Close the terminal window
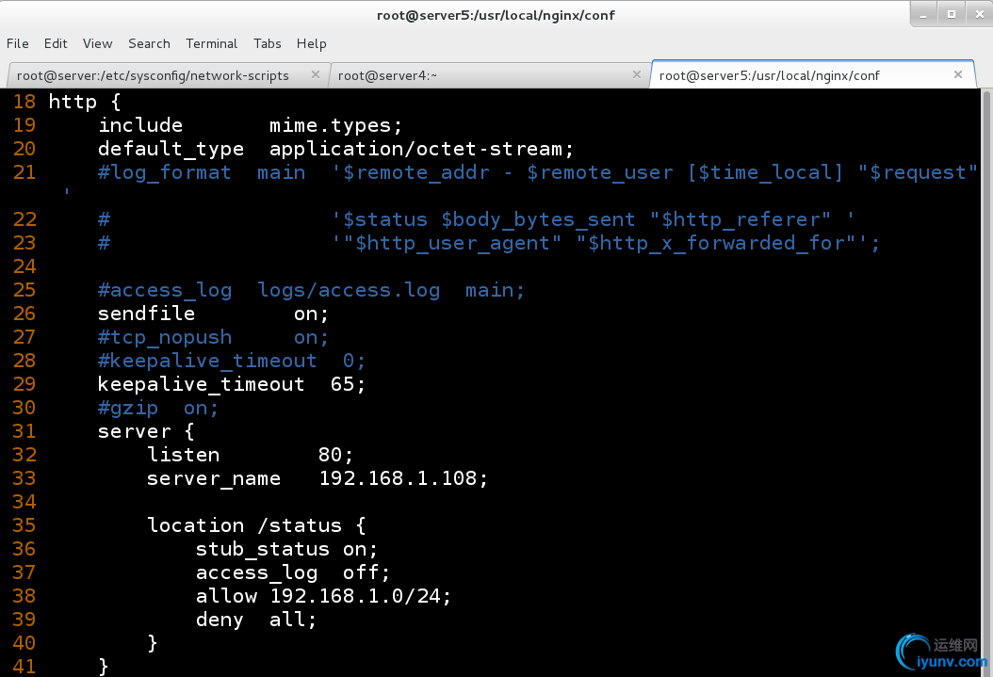Viewport: 993px width, 677px height. coord(976,14)
